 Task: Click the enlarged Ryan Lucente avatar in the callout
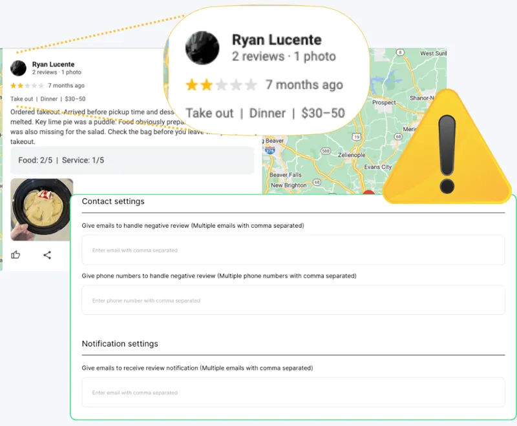[202, 48]
